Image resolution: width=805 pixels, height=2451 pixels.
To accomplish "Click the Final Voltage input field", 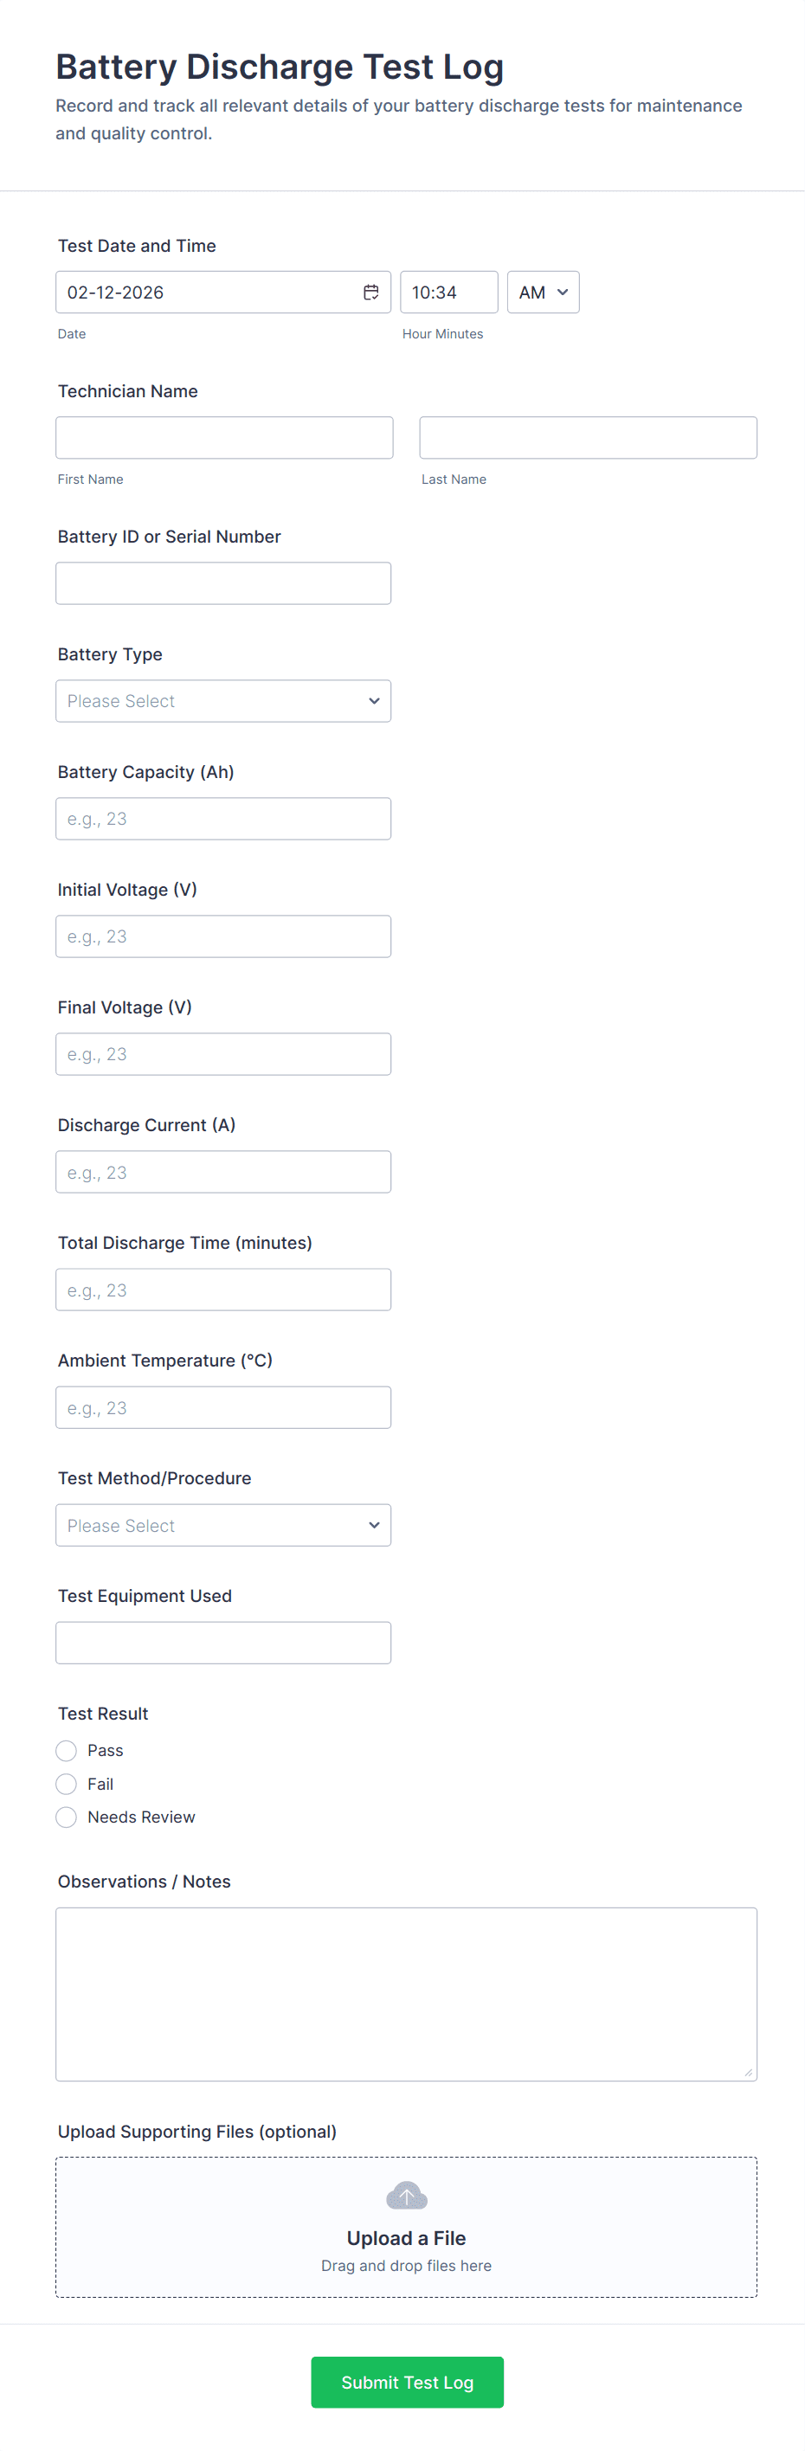I will point(222,1054).
